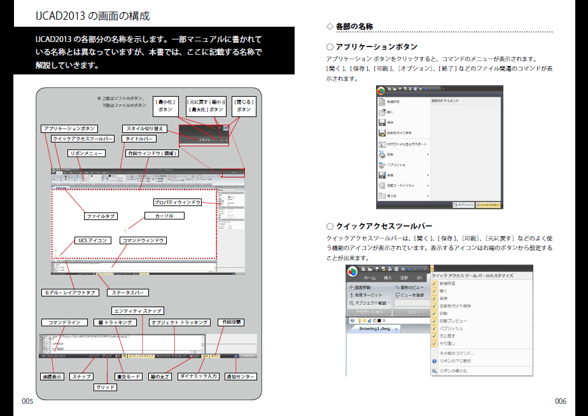
Task: Click the 印刷 printer icon in application menu
Action: pyautogui.click(x=382, y=155)
